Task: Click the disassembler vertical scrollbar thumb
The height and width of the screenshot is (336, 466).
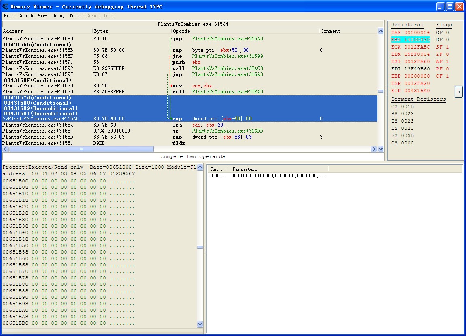Action: coord(381,91)
